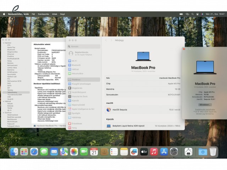Launch Safari from the Dock
The width and height of the screenshot is (227, 170).
click(34, 152)
